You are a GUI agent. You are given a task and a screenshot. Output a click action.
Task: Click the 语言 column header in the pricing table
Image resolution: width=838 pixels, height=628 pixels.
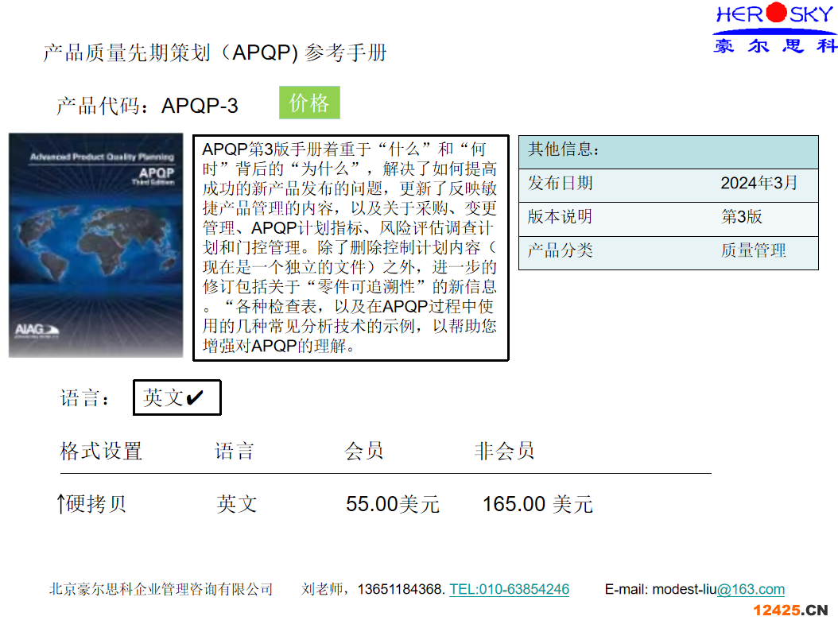click(235, 451)
